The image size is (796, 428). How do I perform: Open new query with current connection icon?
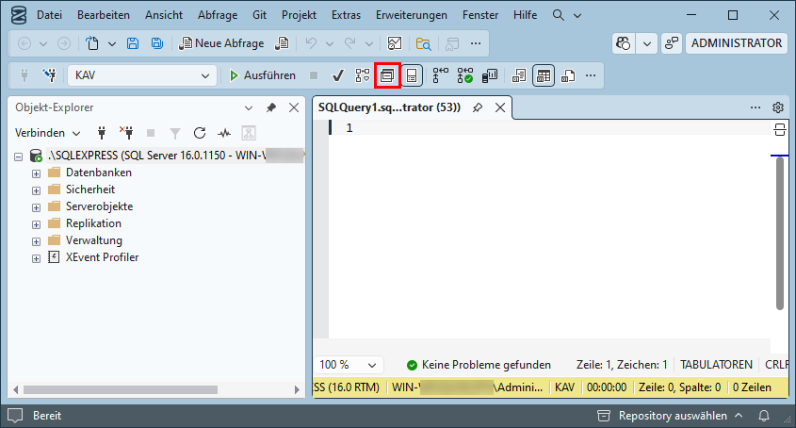[282, 43]
